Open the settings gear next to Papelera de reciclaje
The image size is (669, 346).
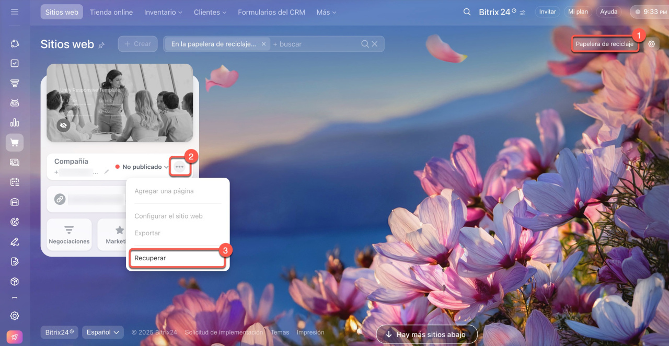[x=651, y=44]
